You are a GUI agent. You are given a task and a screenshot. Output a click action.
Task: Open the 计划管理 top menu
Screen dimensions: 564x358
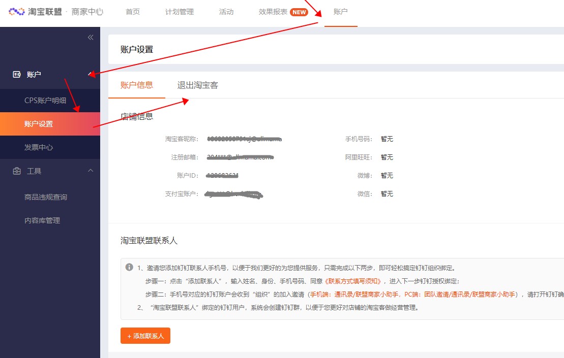(x=179, y=12)
